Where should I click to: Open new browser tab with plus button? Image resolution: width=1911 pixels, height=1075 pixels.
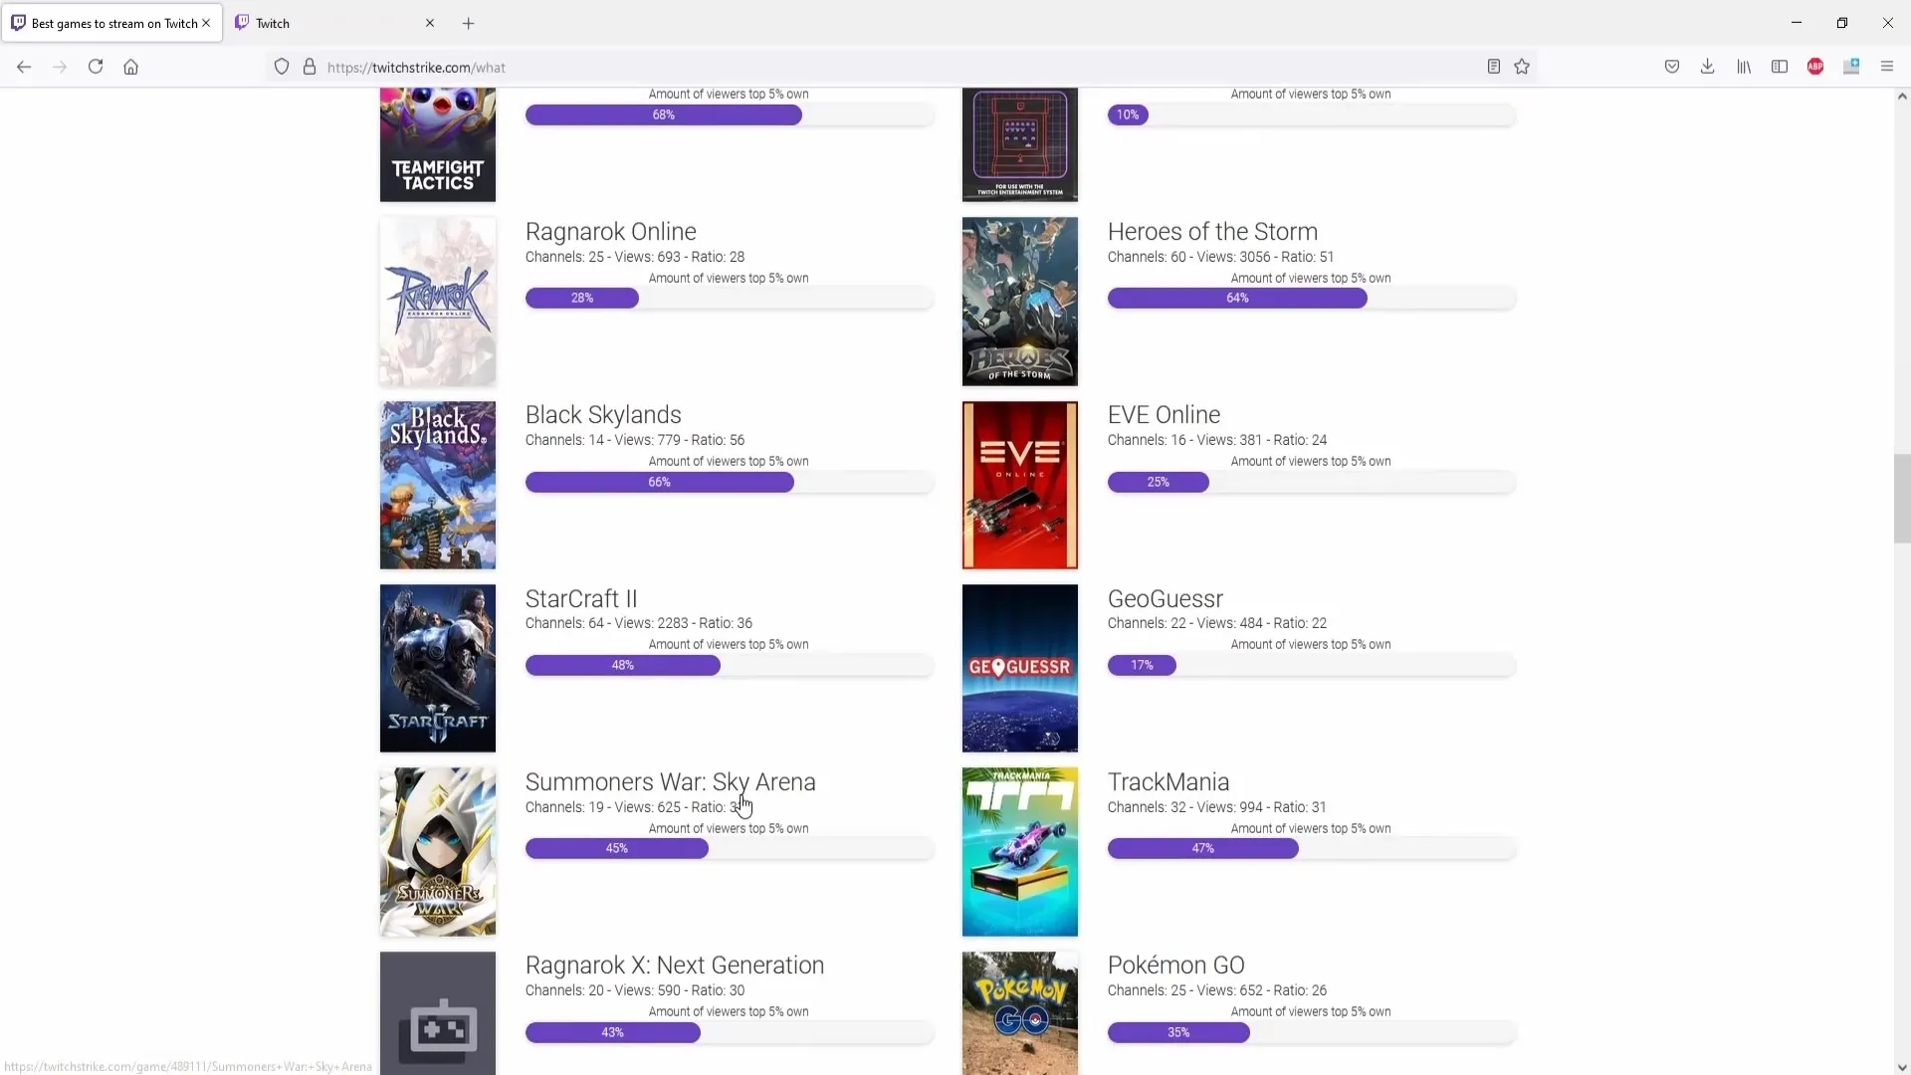[x=469, y=22]
